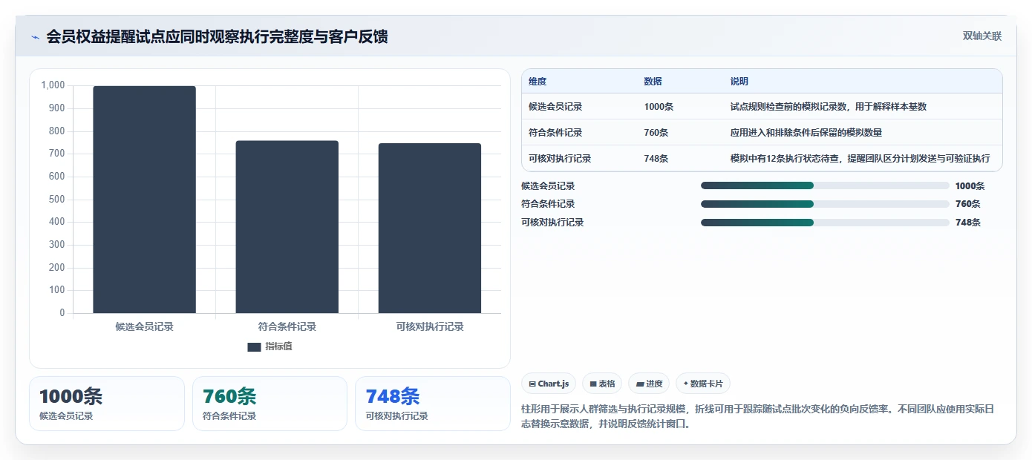The width and height of the screenshot is (1032, 460).
Task: Click the 1000条 value beside the progress bar
Action: click(x=970, y=186)
